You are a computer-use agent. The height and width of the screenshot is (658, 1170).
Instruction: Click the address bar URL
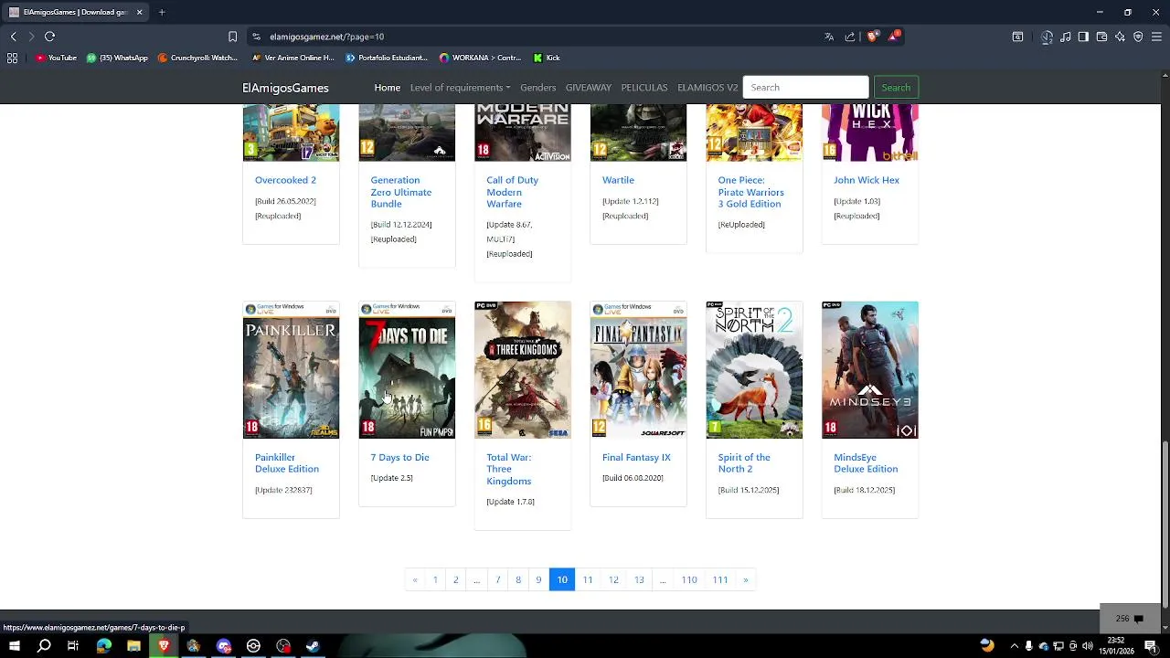click(326, 37)
